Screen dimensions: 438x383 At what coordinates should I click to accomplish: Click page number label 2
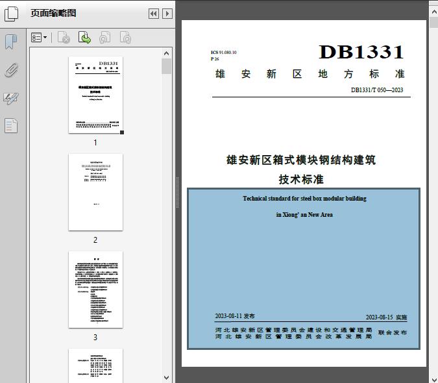pos(95,240)
